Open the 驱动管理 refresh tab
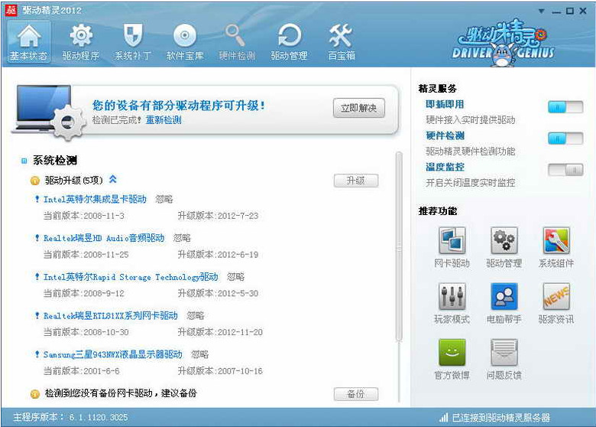 coord(289,41)
